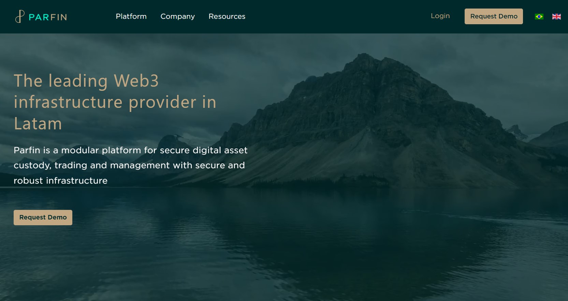
Task: Select the UK flag for English
Action: tap(556, 16)
